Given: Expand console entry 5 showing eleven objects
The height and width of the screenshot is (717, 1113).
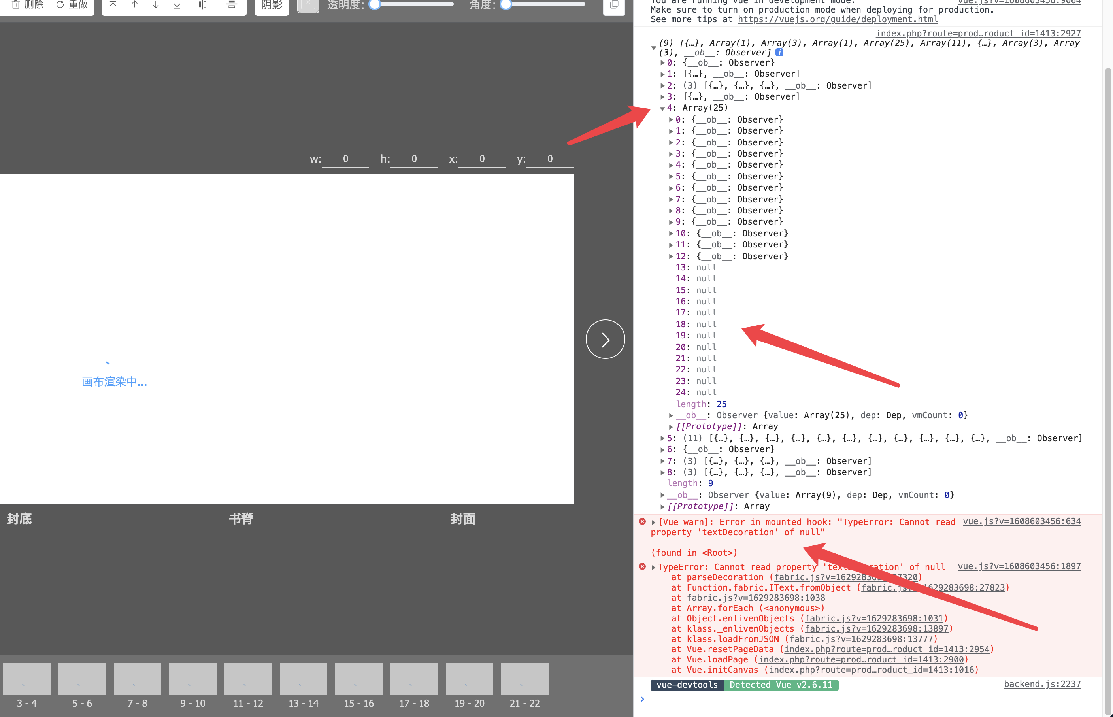Looking at the screenshot, I should click(x=662, y=438).
